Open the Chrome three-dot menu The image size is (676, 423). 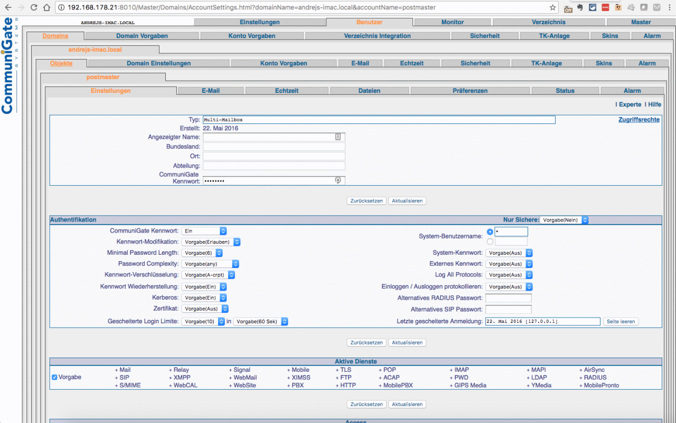click(x=669, y=7)
